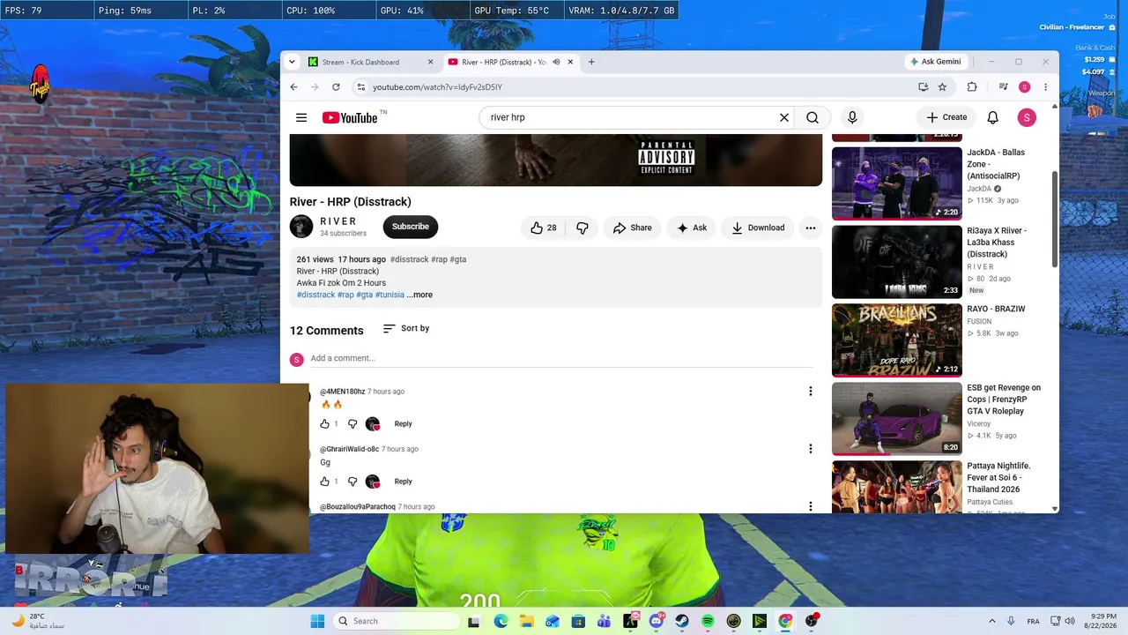
Task: Open YouTube notifications bell
Action: pyautogui.click(x=992, y=117)
